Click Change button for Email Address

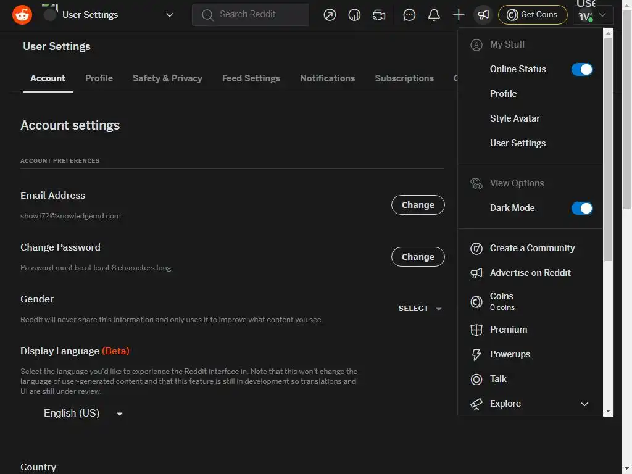pyautogui.click(x=418, y=205)
